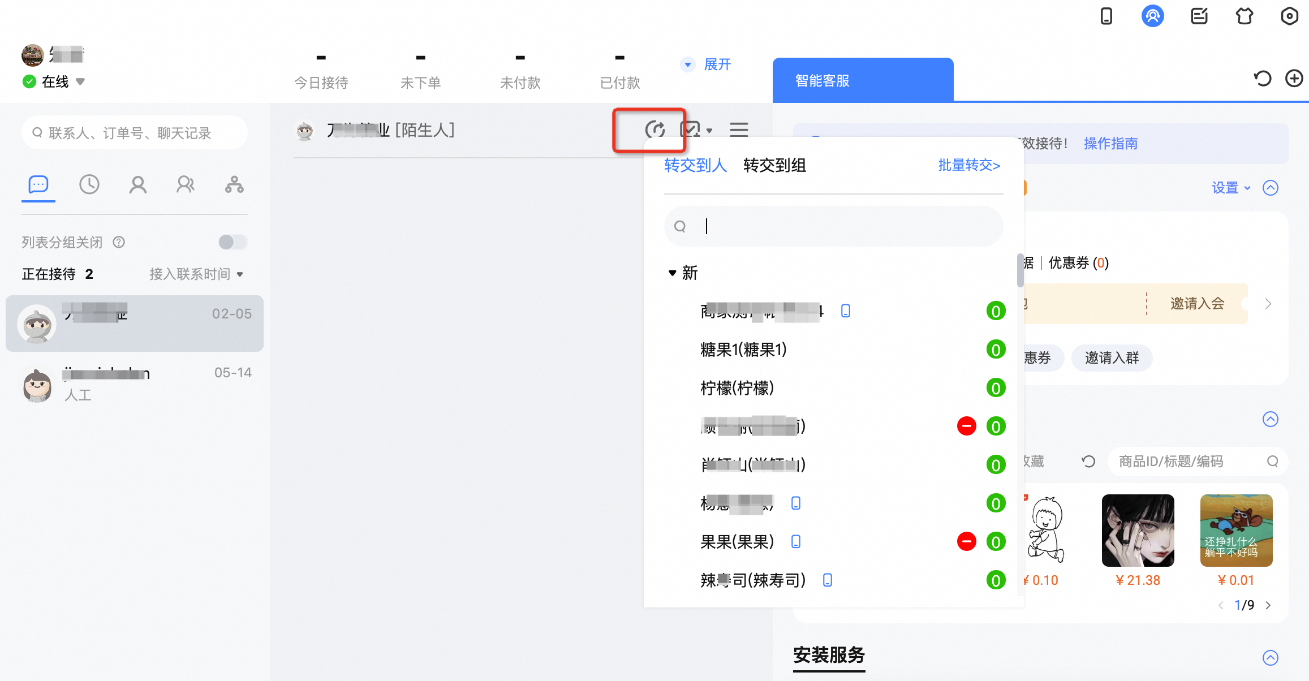
Task: Click the product search magnifier icon
Action: click(x=1273, y=462)
